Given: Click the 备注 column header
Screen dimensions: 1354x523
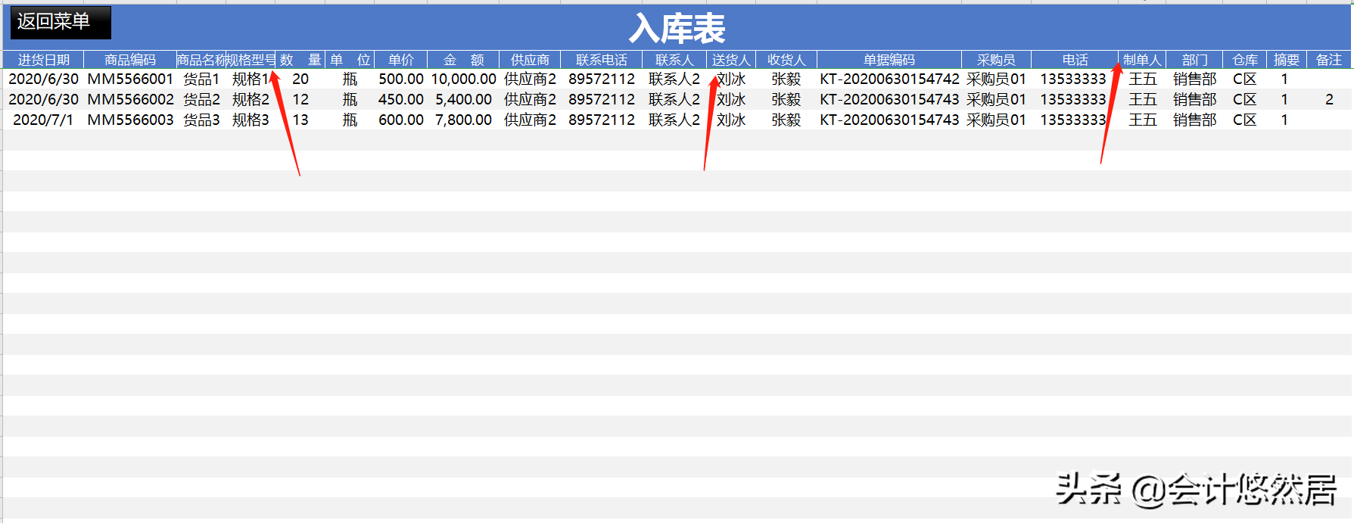Looking at the screenshot, I should [1329, 60].
